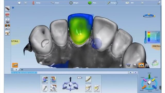Open the wrench settings icon
The height and width of the screenshot is (93, 165).
159,3
